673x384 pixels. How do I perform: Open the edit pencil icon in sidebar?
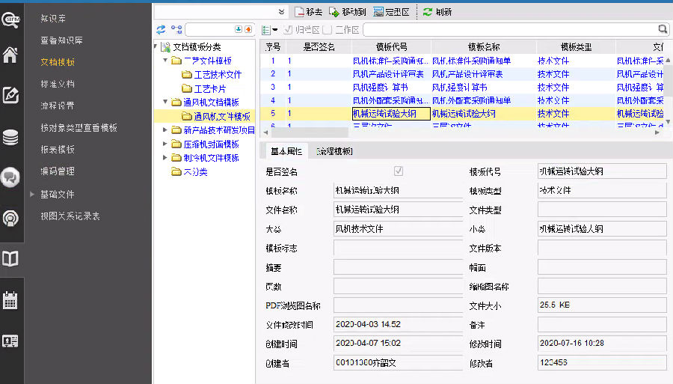tap(10, 95)
